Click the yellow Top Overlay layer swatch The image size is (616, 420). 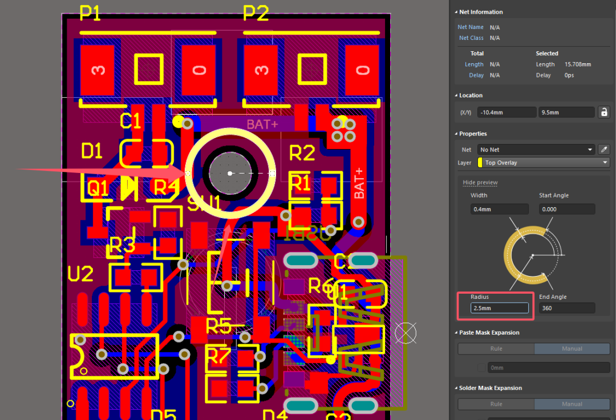[x=481, y=163]
